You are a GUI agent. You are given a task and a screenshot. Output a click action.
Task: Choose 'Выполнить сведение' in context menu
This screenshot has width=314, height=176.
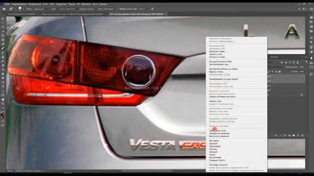tap(219, 136)
